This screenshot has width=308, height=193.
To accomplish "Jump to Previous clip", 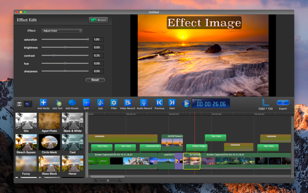I will tap(160, 103).
